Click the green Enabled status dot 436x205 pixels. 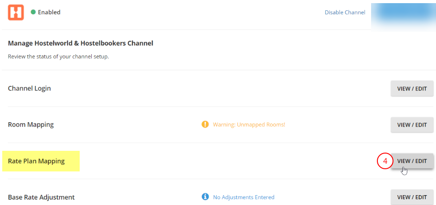coord(33,12)
